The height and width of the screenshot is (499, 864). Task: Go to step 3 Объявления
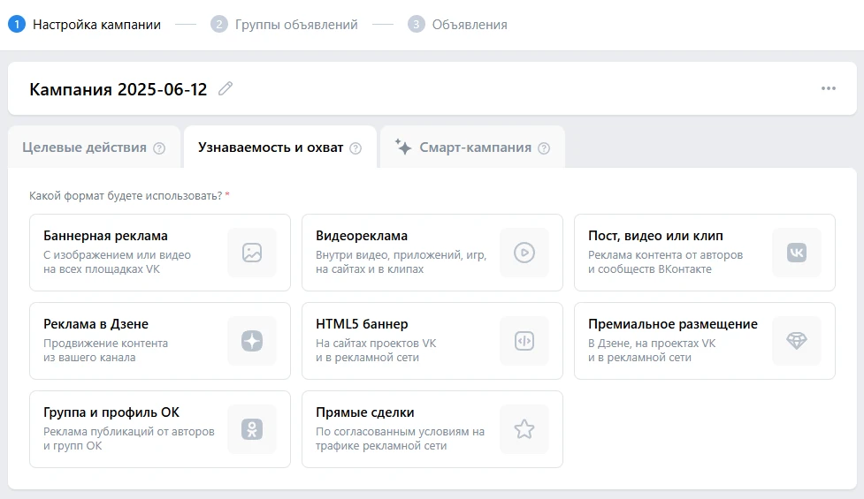pyautogui.click(x=469, y=25)
